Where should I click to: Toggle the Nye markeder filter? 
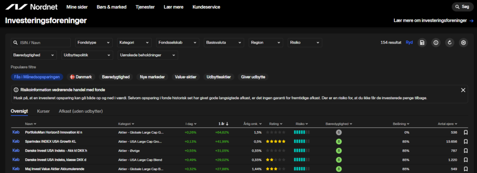click(x=152, y=77)
